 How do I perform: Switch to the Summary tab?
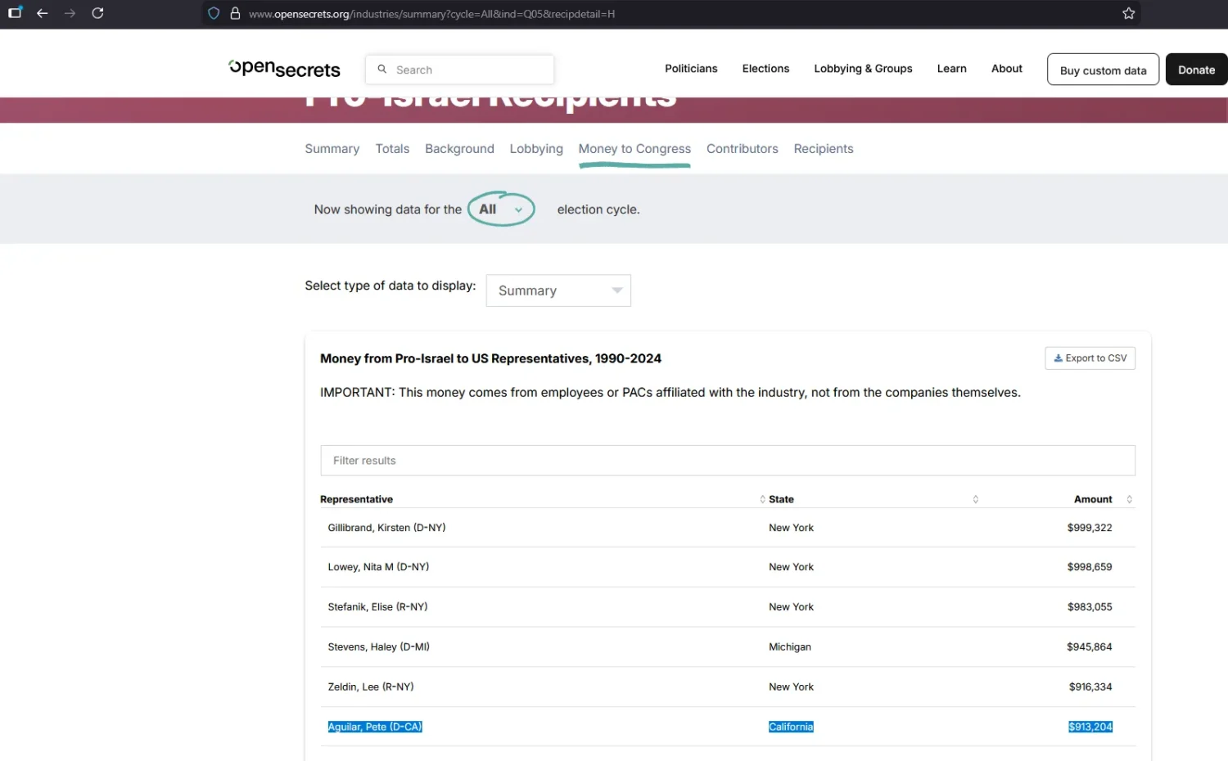(x=332, y=149)
